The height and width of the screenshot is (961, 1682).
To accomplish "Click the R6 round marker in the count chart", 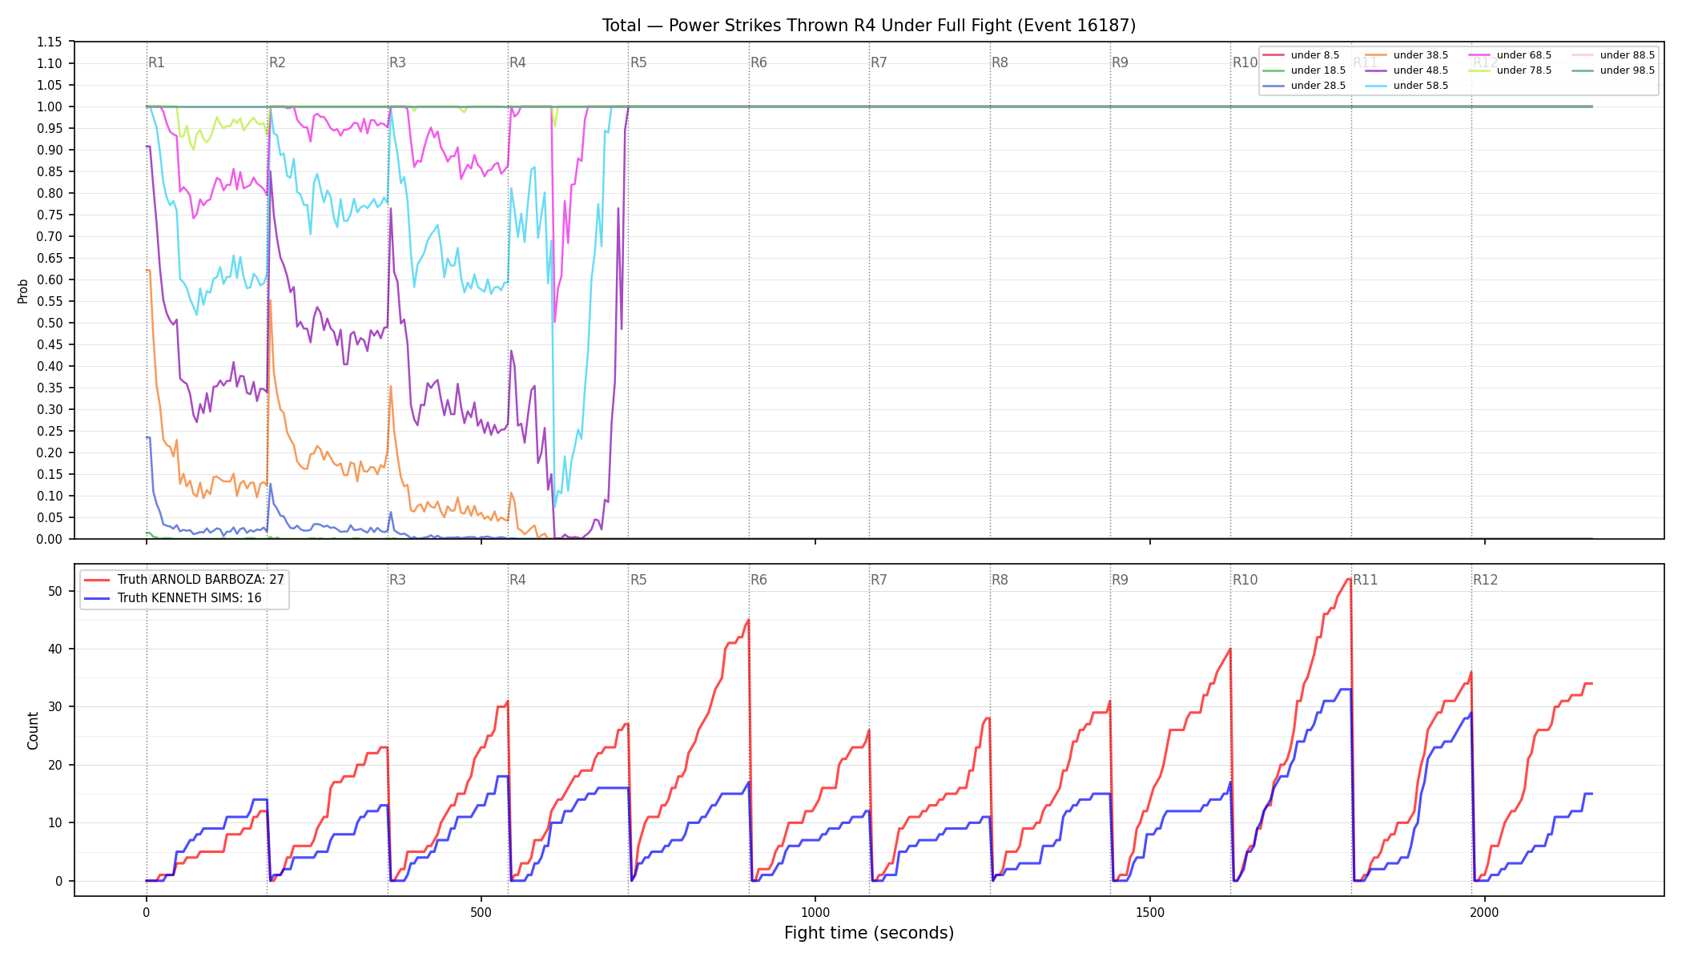I will point(759,580).
